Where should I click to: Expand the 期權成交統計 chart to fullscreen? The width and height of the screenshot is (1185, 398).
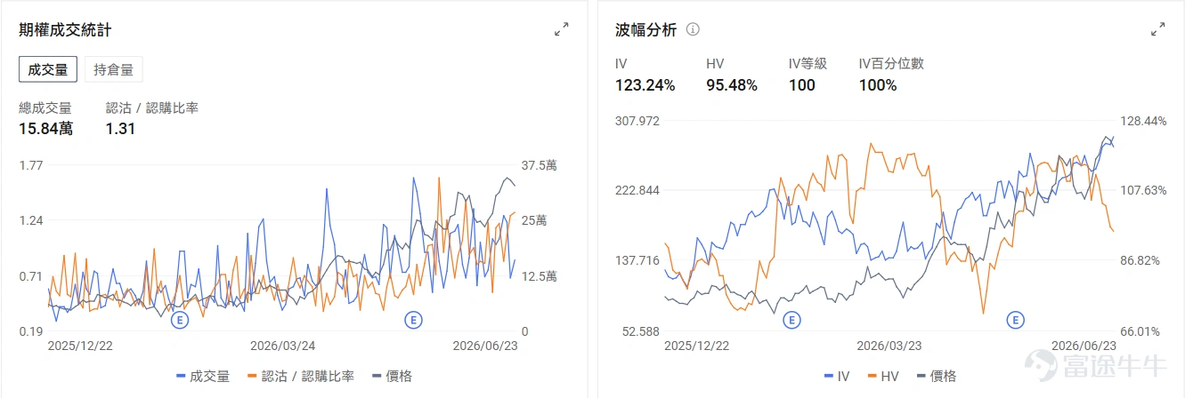click(x=561, y=30)
